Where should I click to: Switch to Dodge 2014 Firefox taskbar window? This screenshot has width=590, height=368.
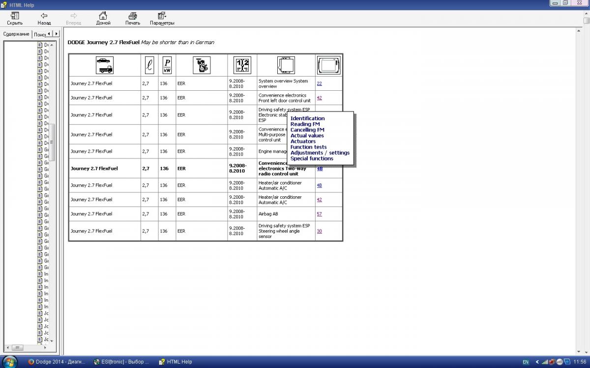point(56,362)
